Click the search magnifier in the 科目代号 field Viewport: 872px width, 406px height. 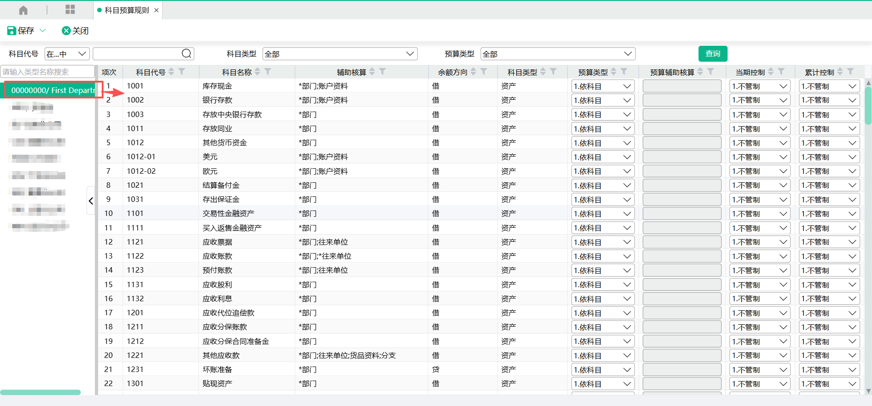pos(186,54)
